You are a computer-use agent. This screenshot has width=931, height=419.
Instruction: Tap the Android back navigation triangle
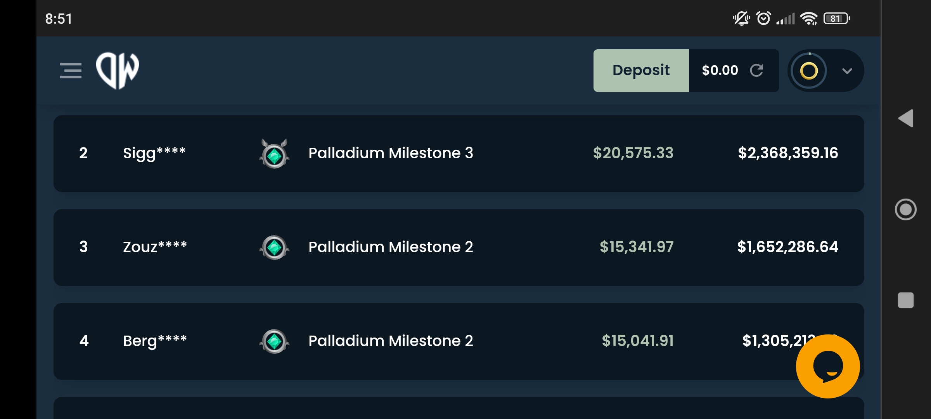pyautogui.click(x=906, y=118)
